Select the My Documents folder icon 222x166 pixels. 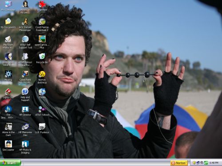click(8, 23)
